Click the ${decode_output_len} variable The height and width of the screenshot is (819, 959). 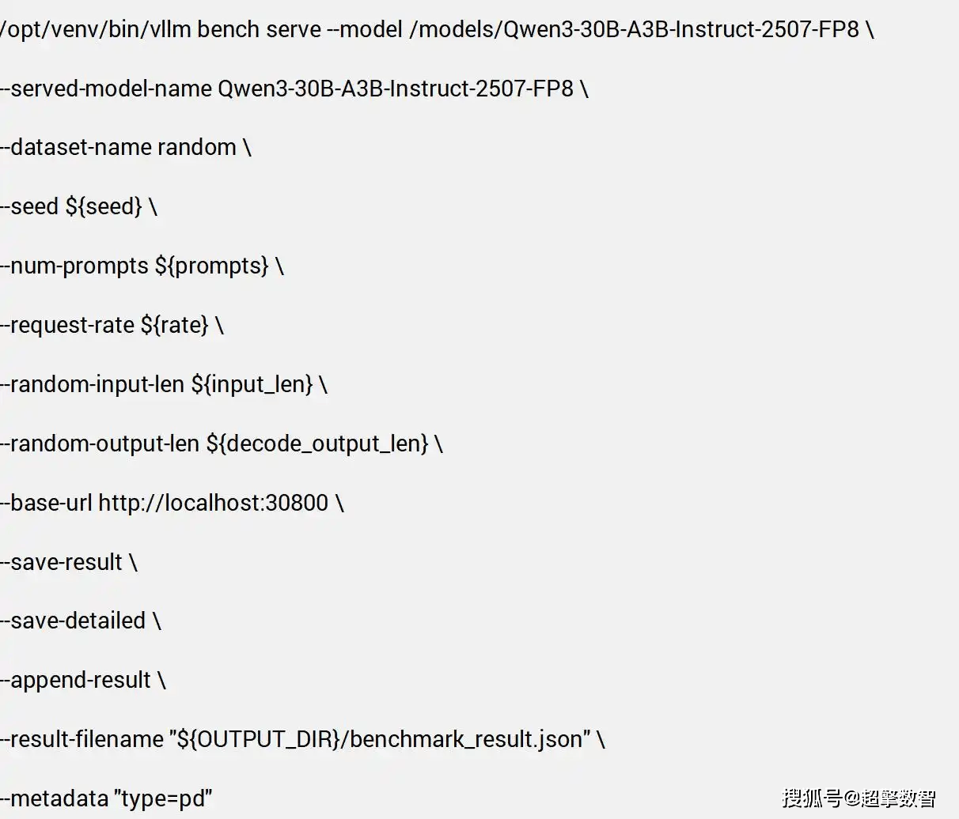coord(317,444)
